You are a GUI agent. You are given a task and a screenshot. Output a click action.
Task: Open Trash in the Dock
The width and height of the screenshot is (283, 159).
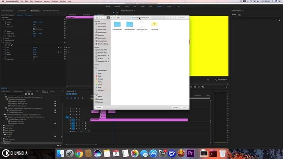(222, 154)
